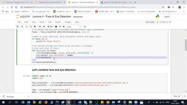
Task: Click the localhost address bar
Action: pyautogui.click(x=91, y=7)
